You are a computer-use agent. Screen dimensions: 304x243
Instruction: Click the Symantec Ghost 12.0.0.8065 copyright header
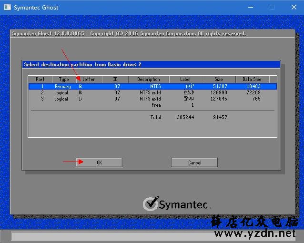pos(129,33)
